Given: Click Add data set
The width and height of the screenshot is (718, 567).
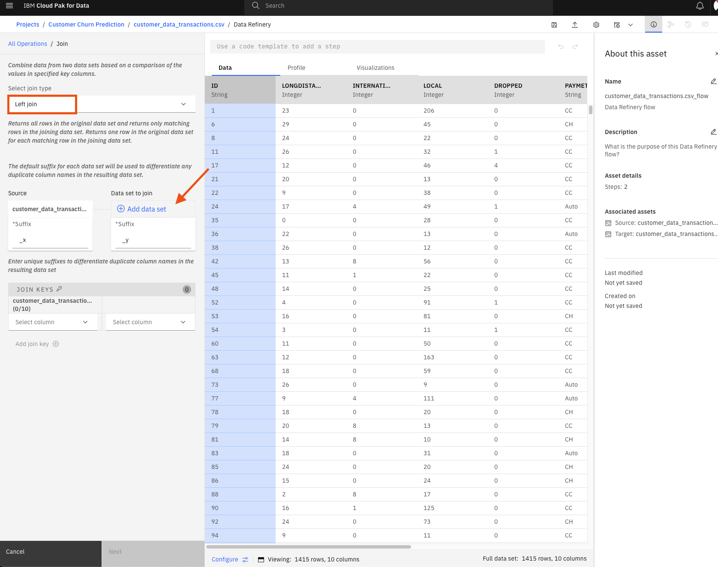Looking at the screenshot, I should pyautogui.click(x=141, y=209).
